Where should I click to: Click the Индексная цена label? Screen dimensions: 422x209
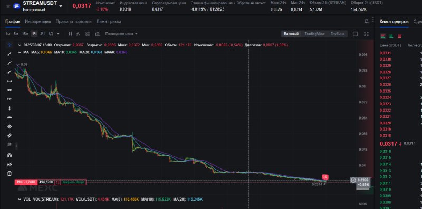coord(133,3)
